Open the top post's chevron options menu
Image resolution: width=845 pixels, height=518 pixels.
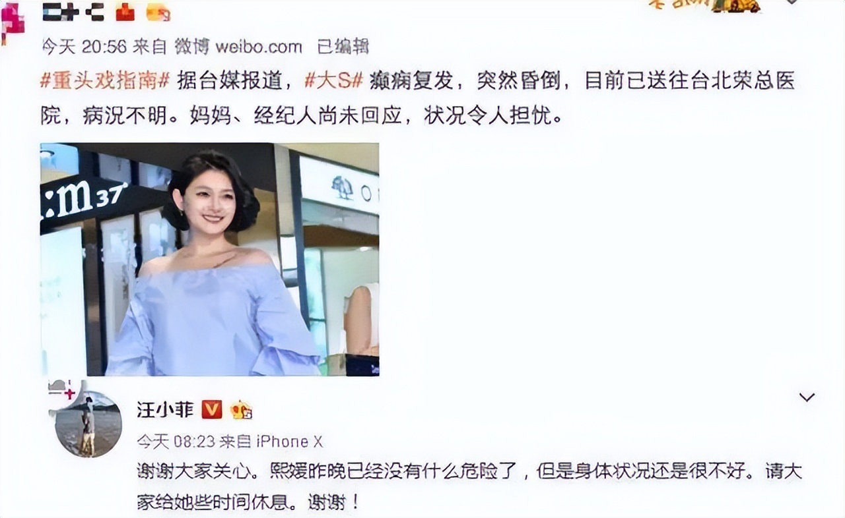(x=791, y=3)
